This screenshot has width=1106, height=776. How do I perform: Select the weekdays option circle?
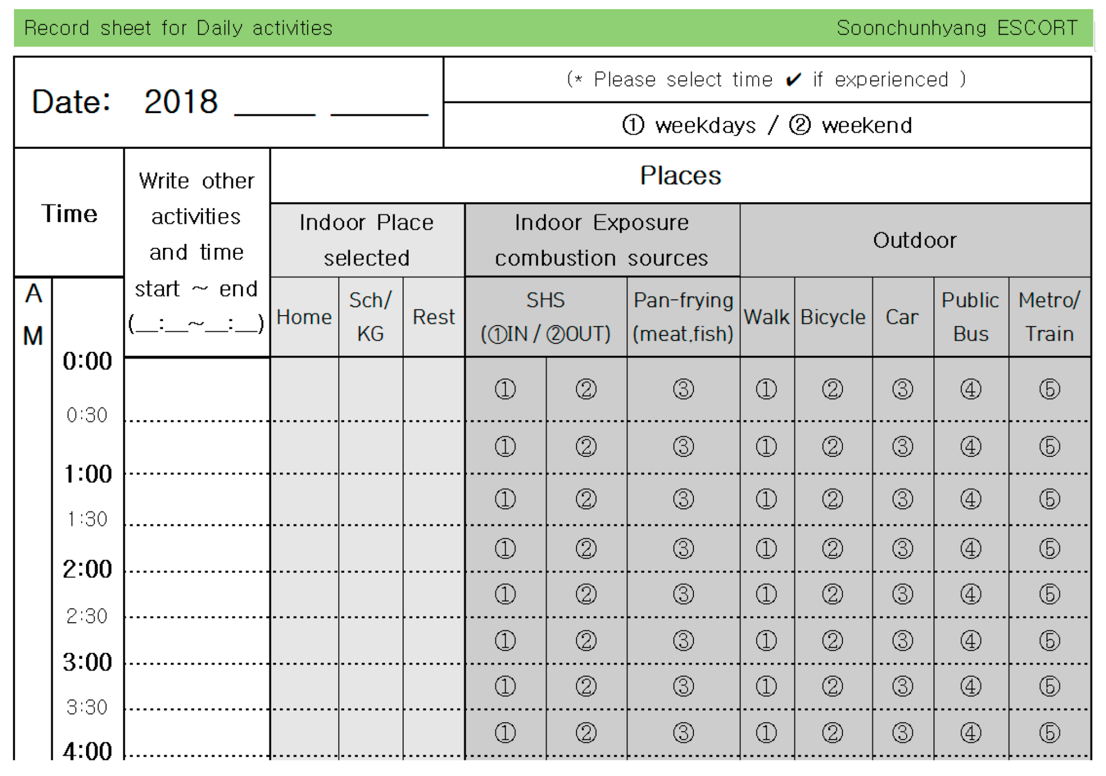pos(633,125)
